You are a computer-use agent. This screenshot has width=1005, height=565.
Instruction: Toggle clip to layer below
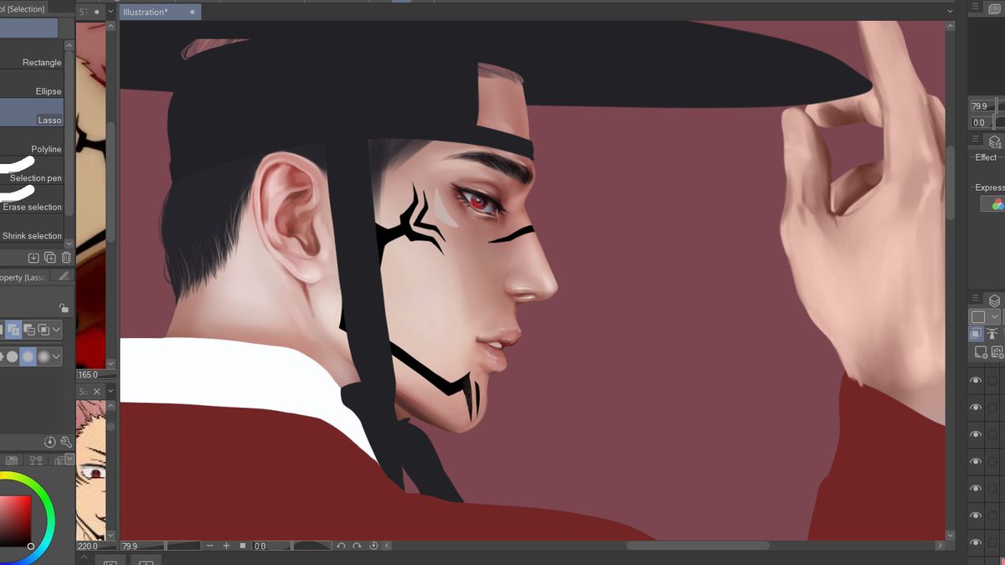[977, 334]
